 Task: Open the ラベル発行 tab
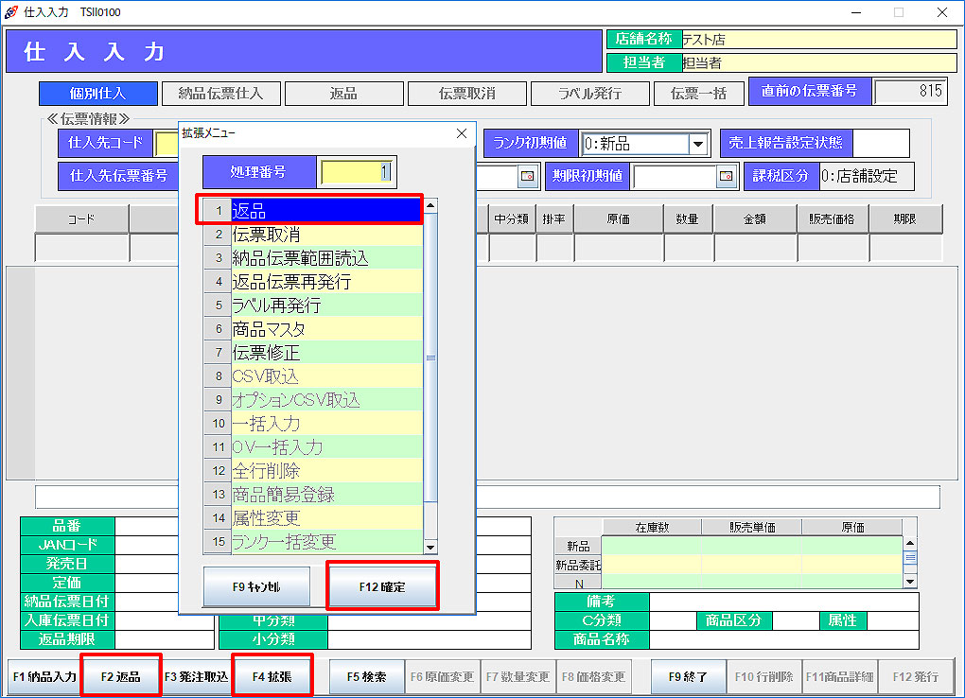[588, 94]
